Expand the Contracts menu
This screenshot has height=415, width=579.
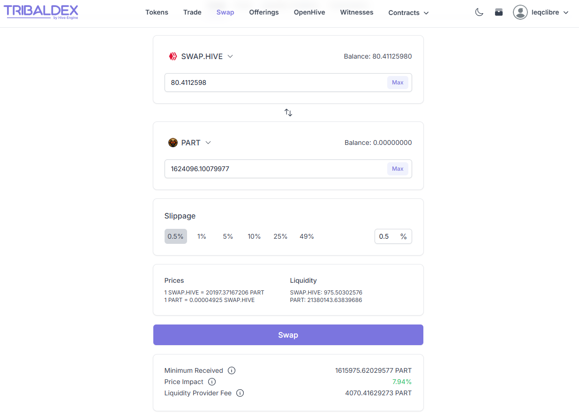coord(408,13)
